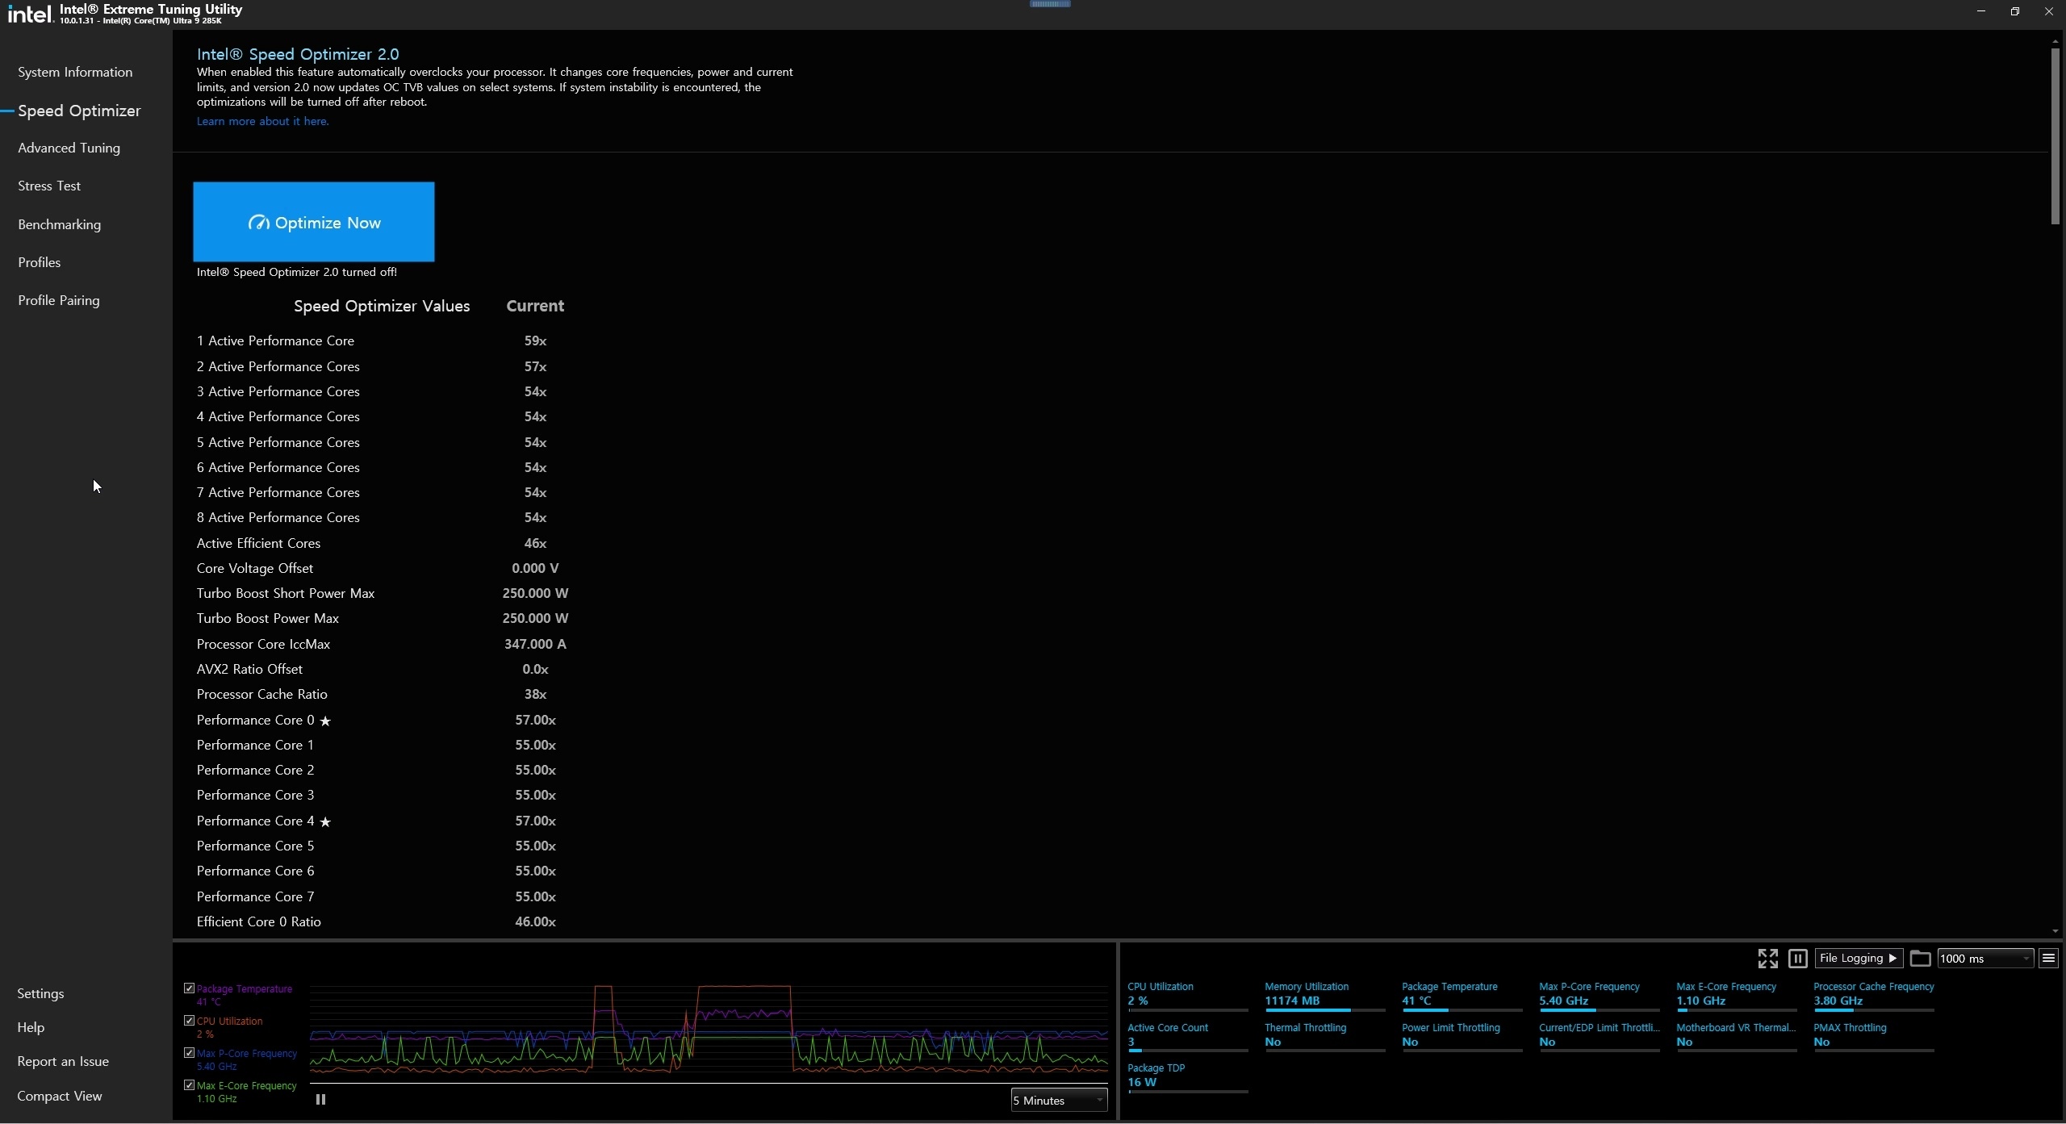The image size is (2066, 1124).
Task: Open Benchmarking section
Action: tap(59, 224)
